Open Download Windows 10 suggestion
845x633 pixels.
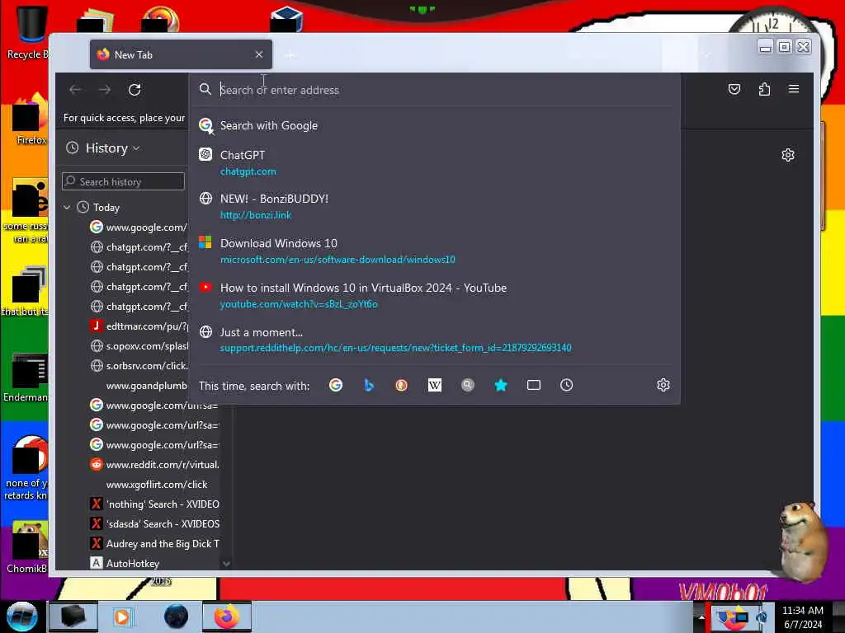click(x=434, y=251)
